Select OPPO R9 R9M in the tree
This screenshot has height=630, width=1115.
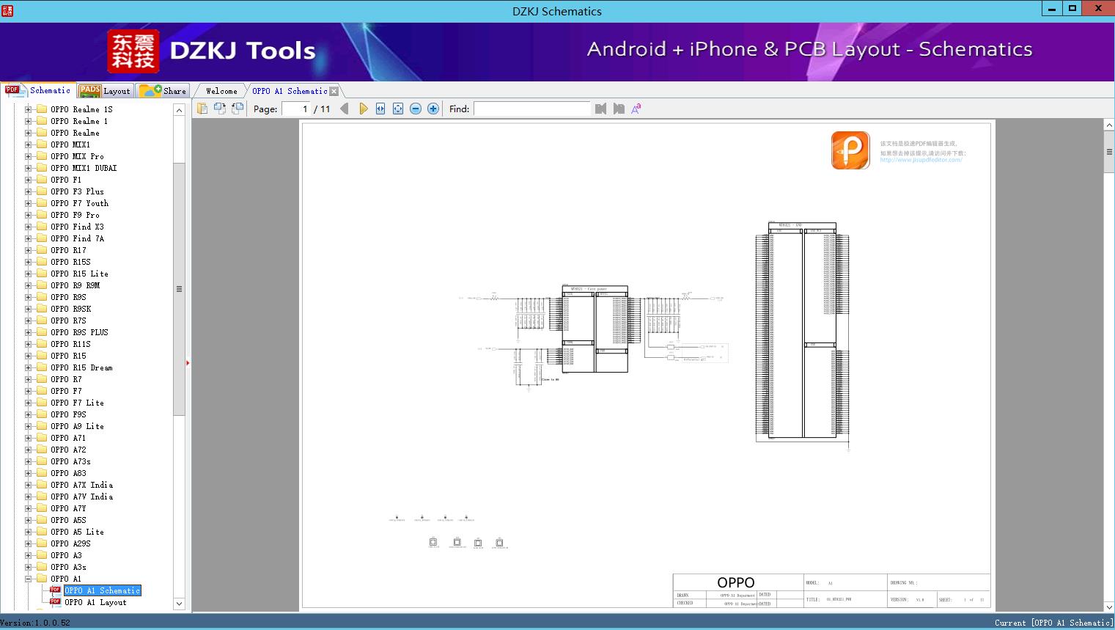pyautogui.click(x=75, y=285)
